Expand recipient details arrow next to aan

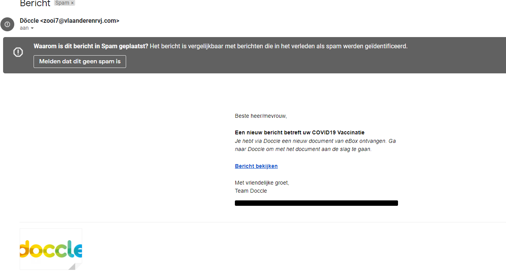coord(32,28)
